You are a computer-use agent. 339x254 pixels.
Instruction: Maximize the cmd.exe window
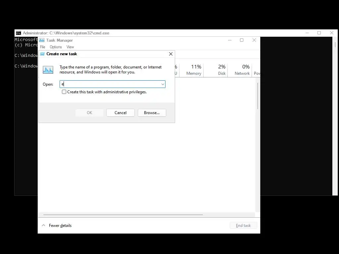click(319, 33)
